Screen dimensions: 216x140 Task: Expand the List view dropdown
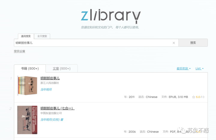[199, 68]
